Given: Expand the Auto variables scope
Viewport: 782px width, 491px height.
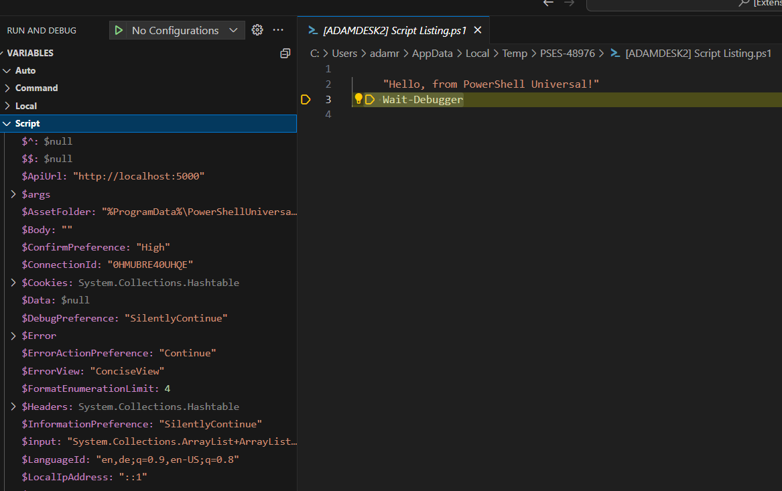Looking at the screenshot, I should click(x=25, y=70).
